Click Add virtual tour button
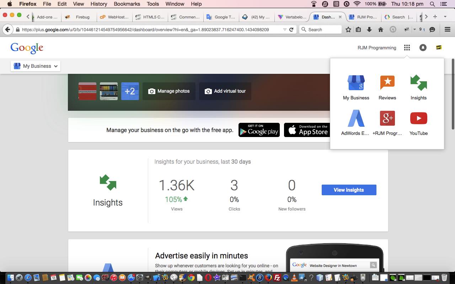The width and height of the screenshot is (455, 284). (x=225, y=91)
